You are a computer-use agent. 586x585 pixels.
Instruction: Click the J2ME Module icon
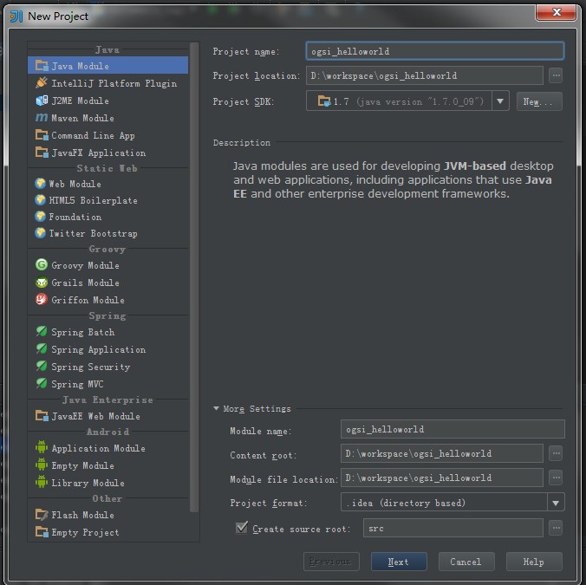click(x=42, y=101)
